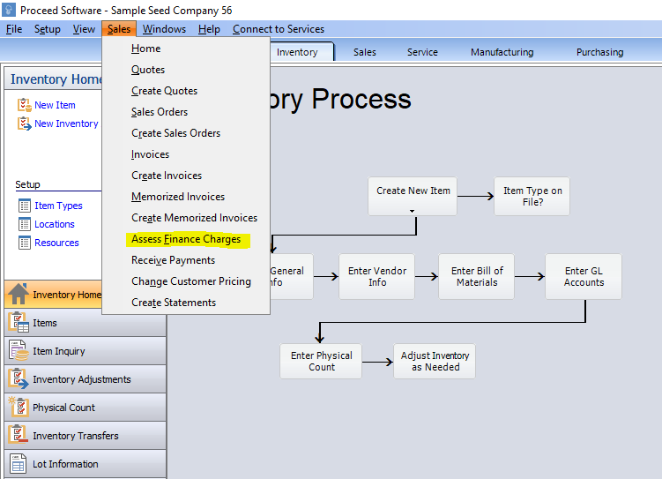Open Item Inquiry in the sidebar
Screen dimensions: 662x479
(86, 351)
